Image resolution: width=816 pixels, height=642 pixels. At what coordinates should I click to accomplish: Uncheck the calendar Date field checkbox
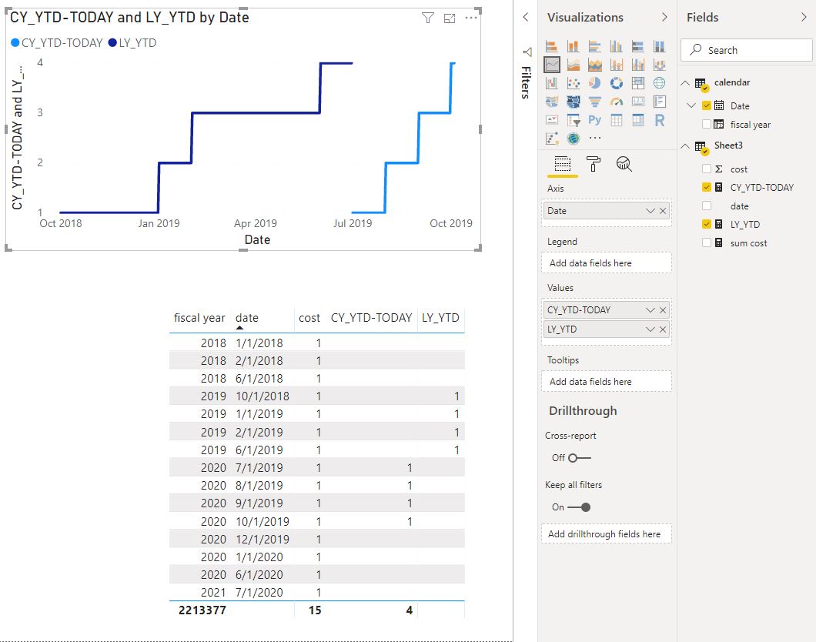click(706, 105)
